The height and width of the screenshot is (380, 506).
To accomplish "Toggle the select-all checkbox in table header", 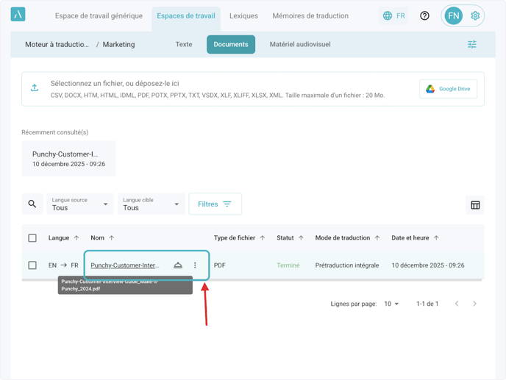I will pyautogui.click(x=32, y=238).
